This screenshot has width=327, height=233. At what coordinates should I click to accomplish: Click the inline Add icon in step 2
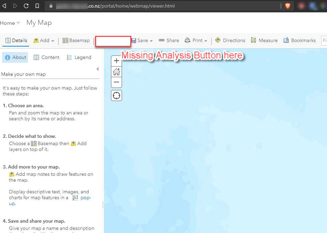click(73, 143)
